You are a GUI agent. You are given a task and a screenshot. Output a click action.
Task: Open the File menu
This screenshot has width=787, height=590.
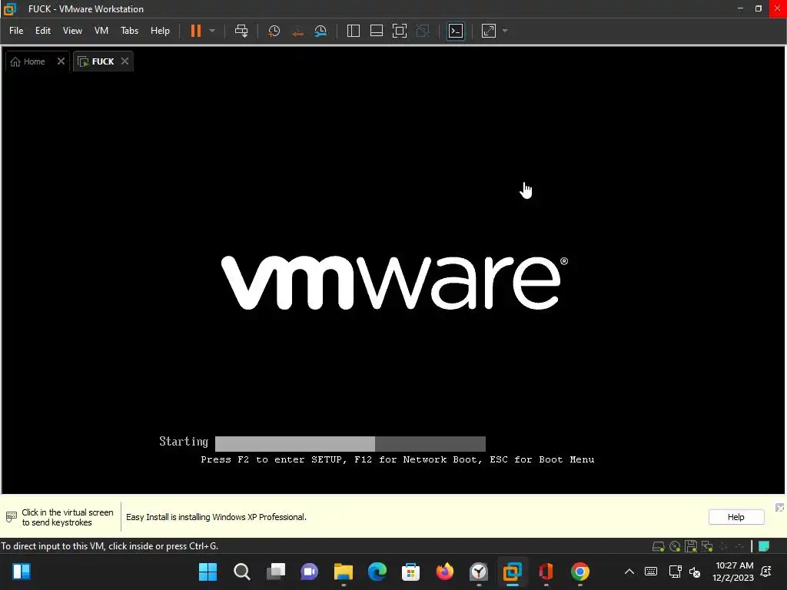(x=16, y=31)
